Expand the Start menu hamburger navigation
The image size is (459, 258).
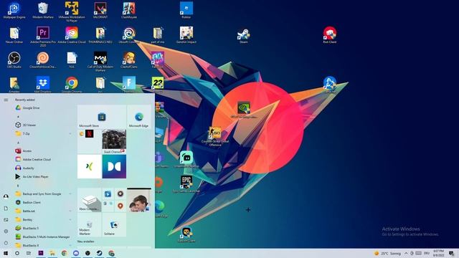click(x=6, y=100)
